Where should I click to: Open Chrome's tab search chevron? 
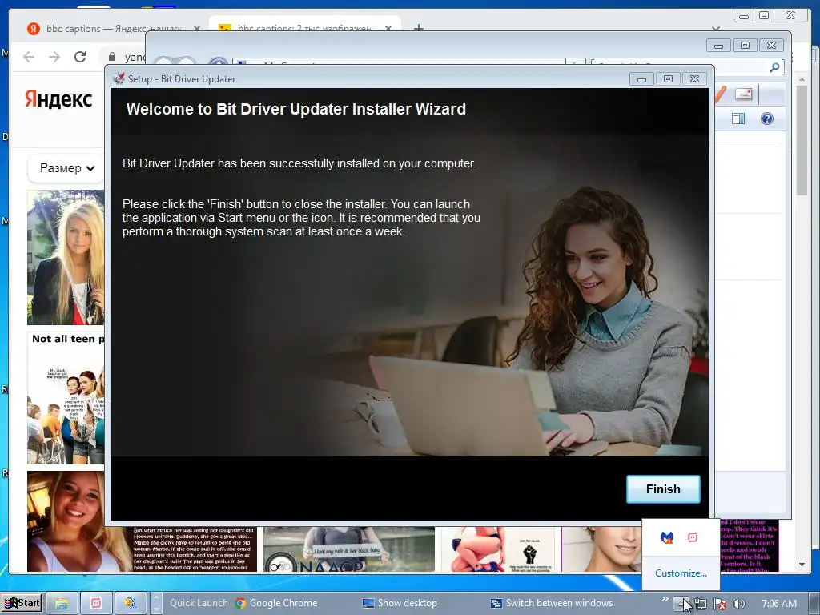pyautogui.click(x=715, y=28)
